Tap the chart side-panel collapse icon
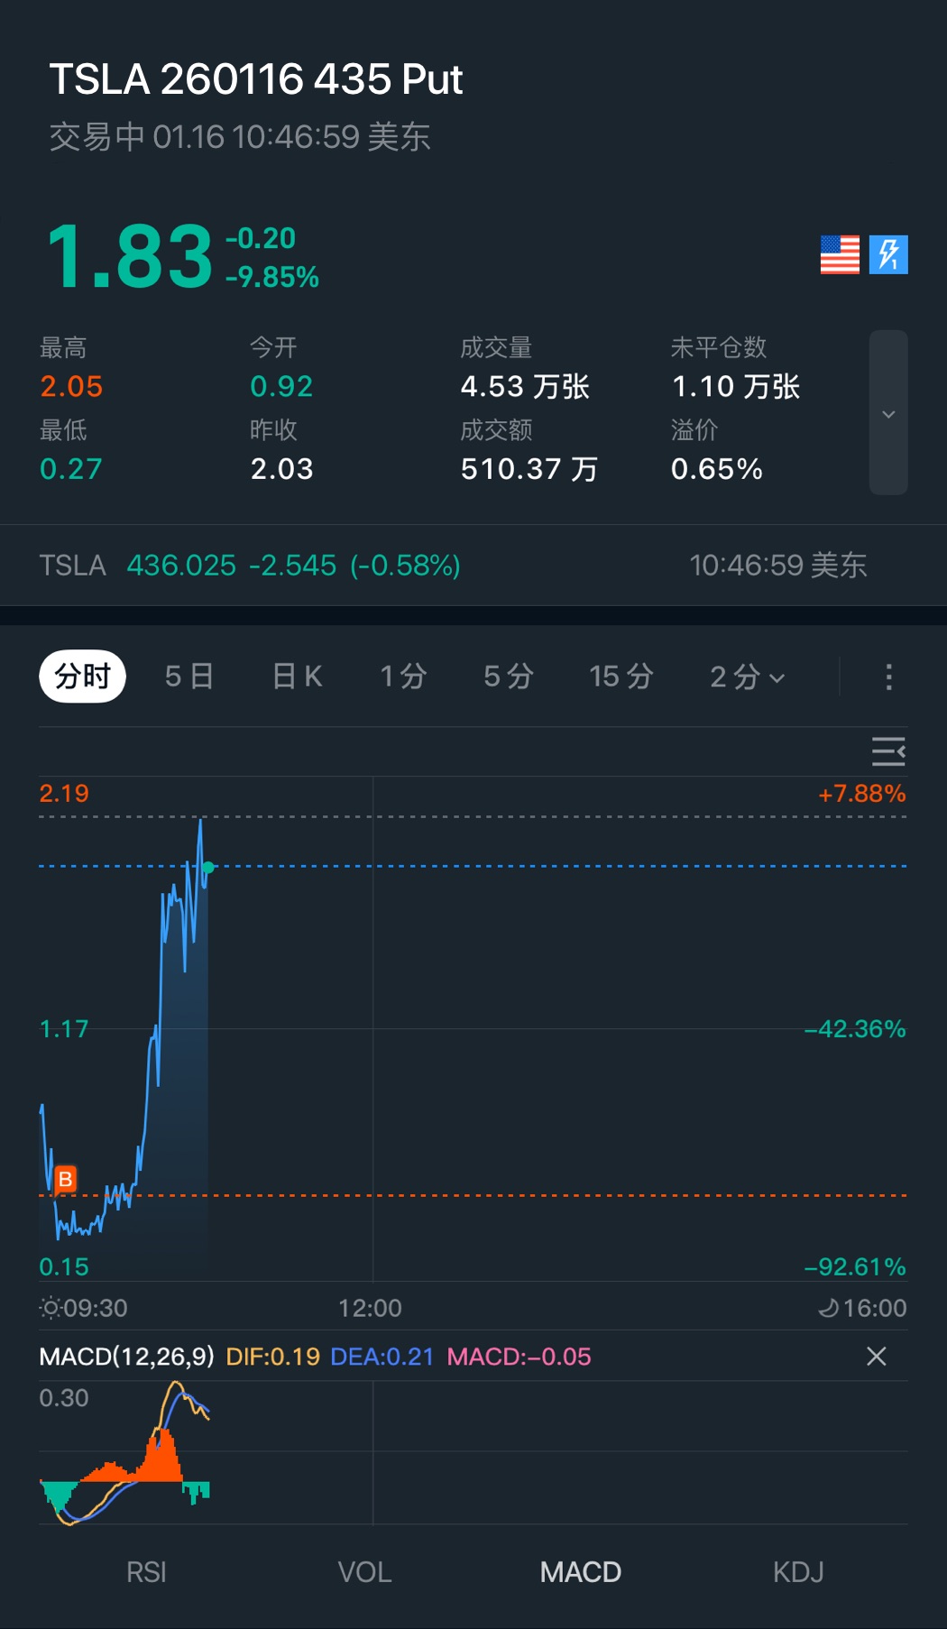Viewport: 947px width, 1629px height. (888, 751)
